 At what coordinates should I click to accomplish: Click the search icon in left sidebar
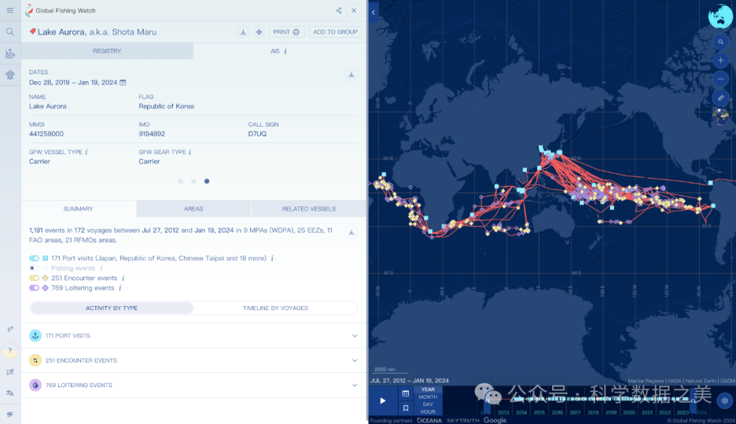pos(10,32)
